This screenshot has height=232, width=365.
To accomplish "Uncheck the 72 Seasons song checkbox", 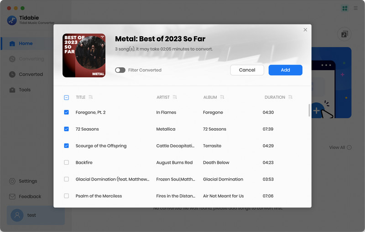I will [66, 129].
